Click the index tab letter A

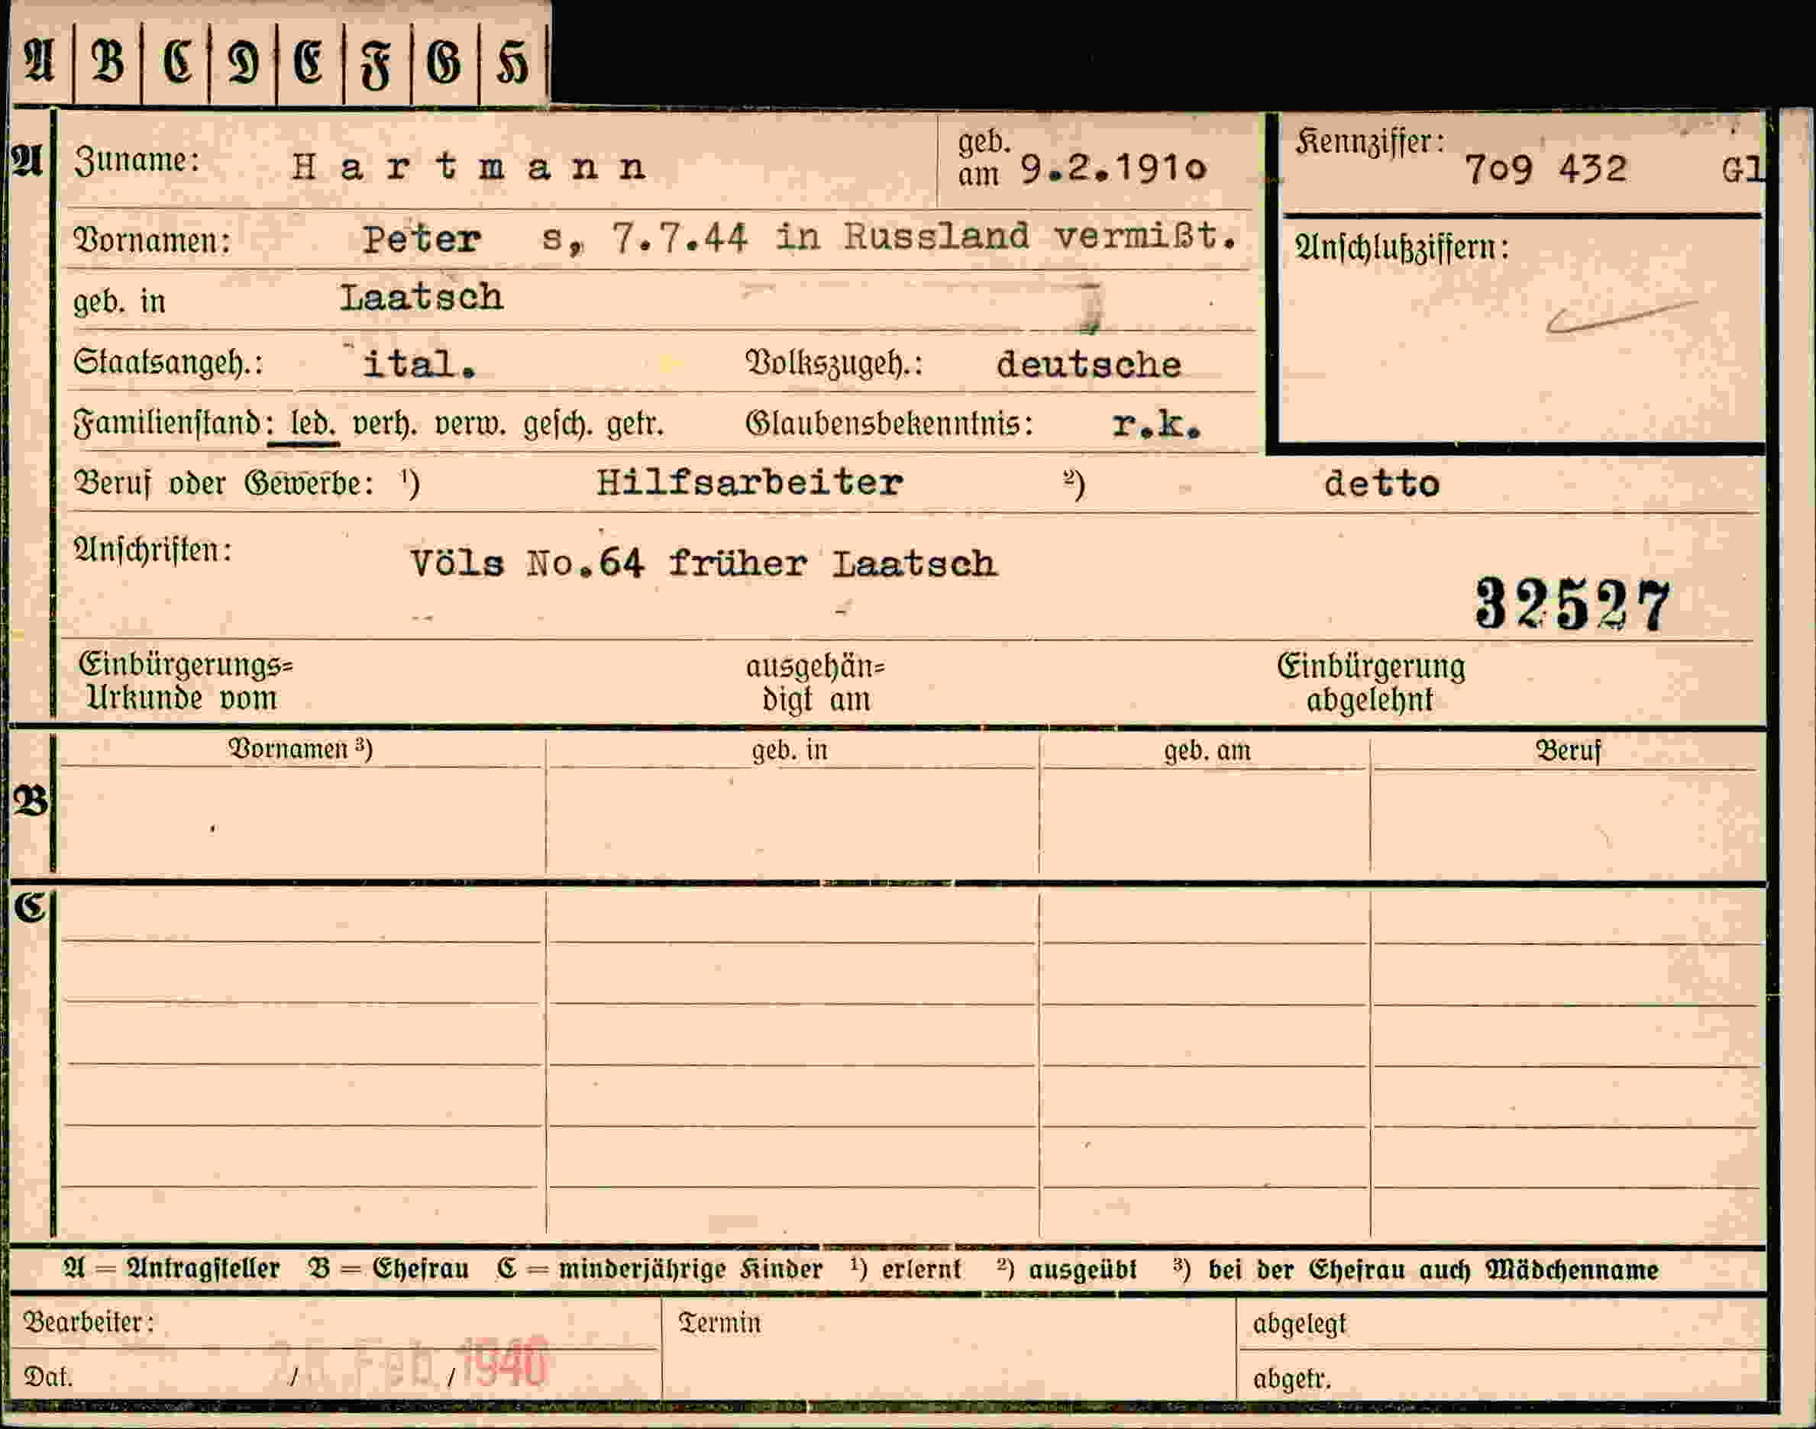coord(40,63)
